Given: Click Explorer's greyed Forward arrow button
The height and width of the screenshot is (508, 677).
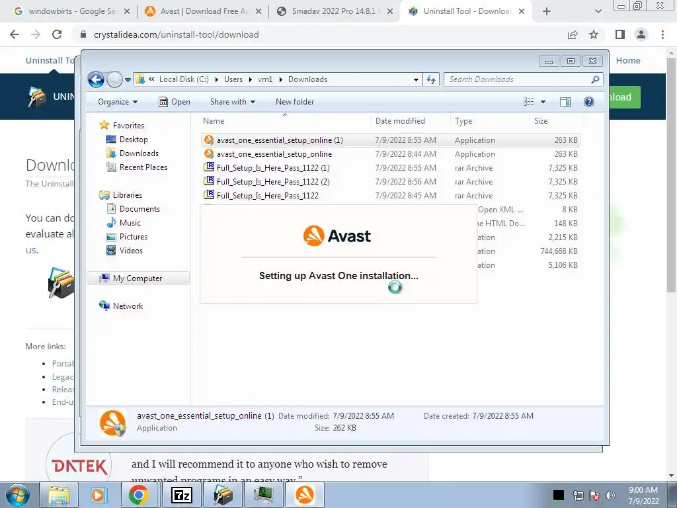Looking at the screenshot, I should tap(114, 79).
